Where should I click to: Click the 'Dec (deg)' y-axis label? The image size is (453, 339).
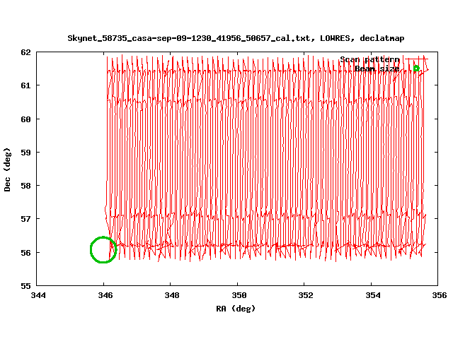7,169
